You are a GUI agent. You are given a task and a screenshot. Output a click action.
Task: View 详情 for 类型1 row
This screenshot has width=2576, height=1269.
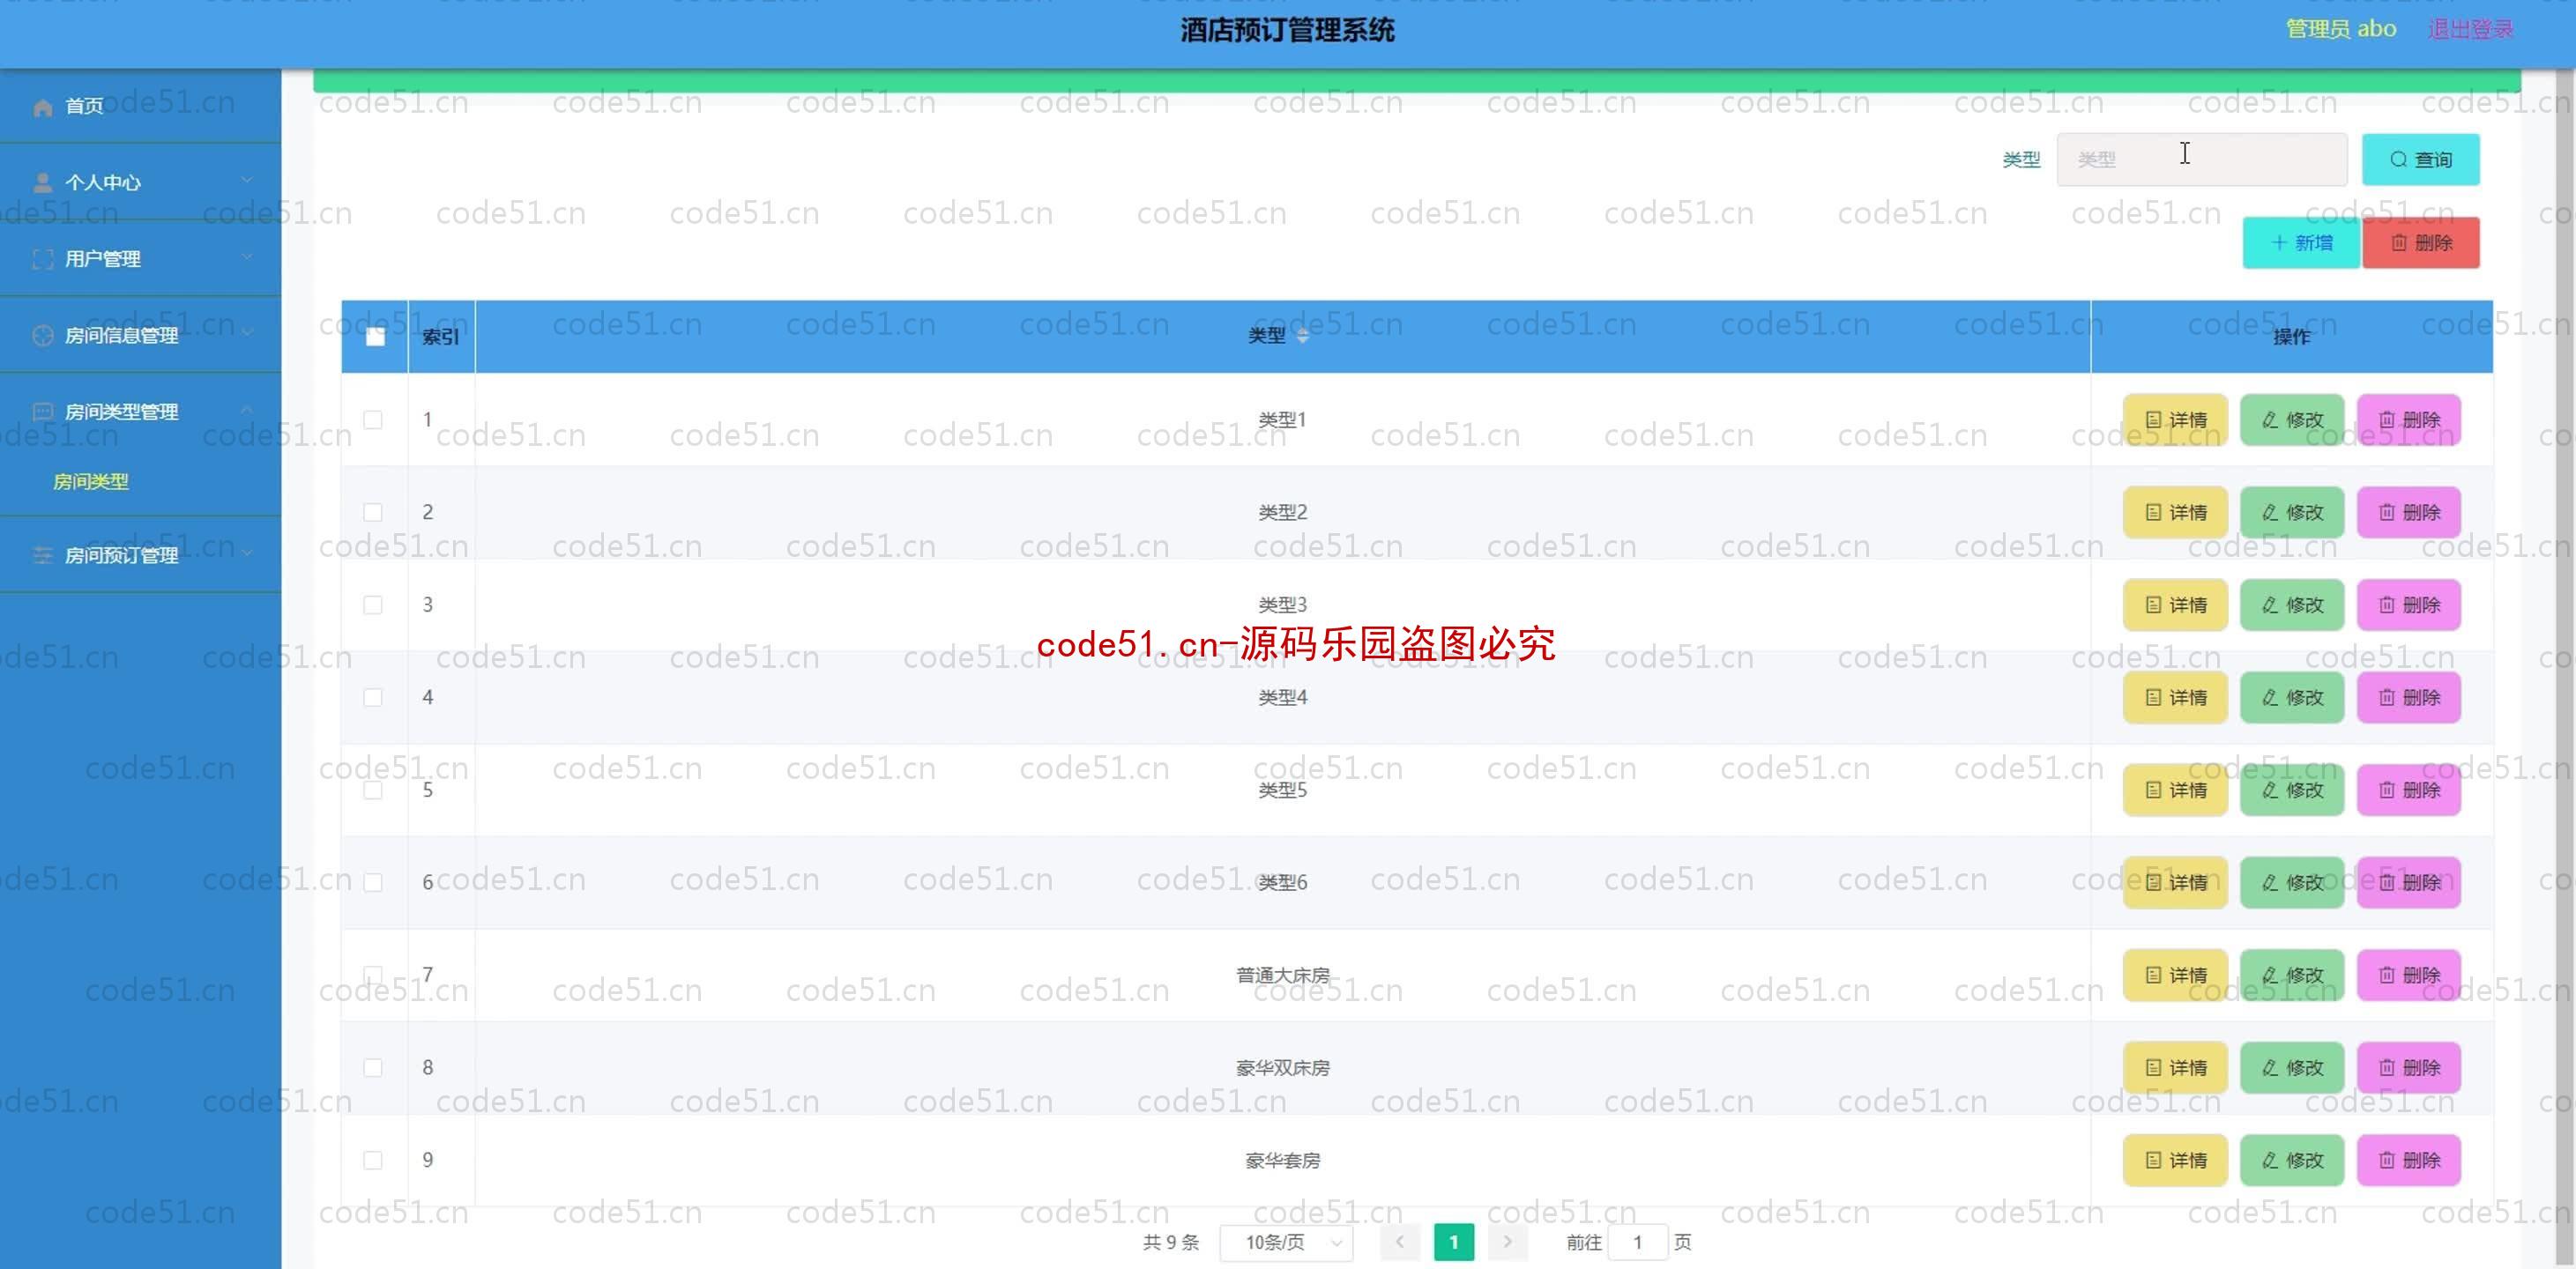2175,420
